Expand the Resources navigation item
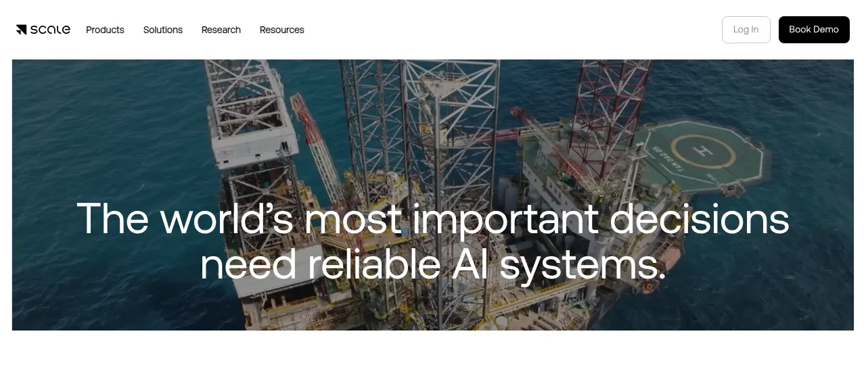The image size is (866, 390). [282, 30]
